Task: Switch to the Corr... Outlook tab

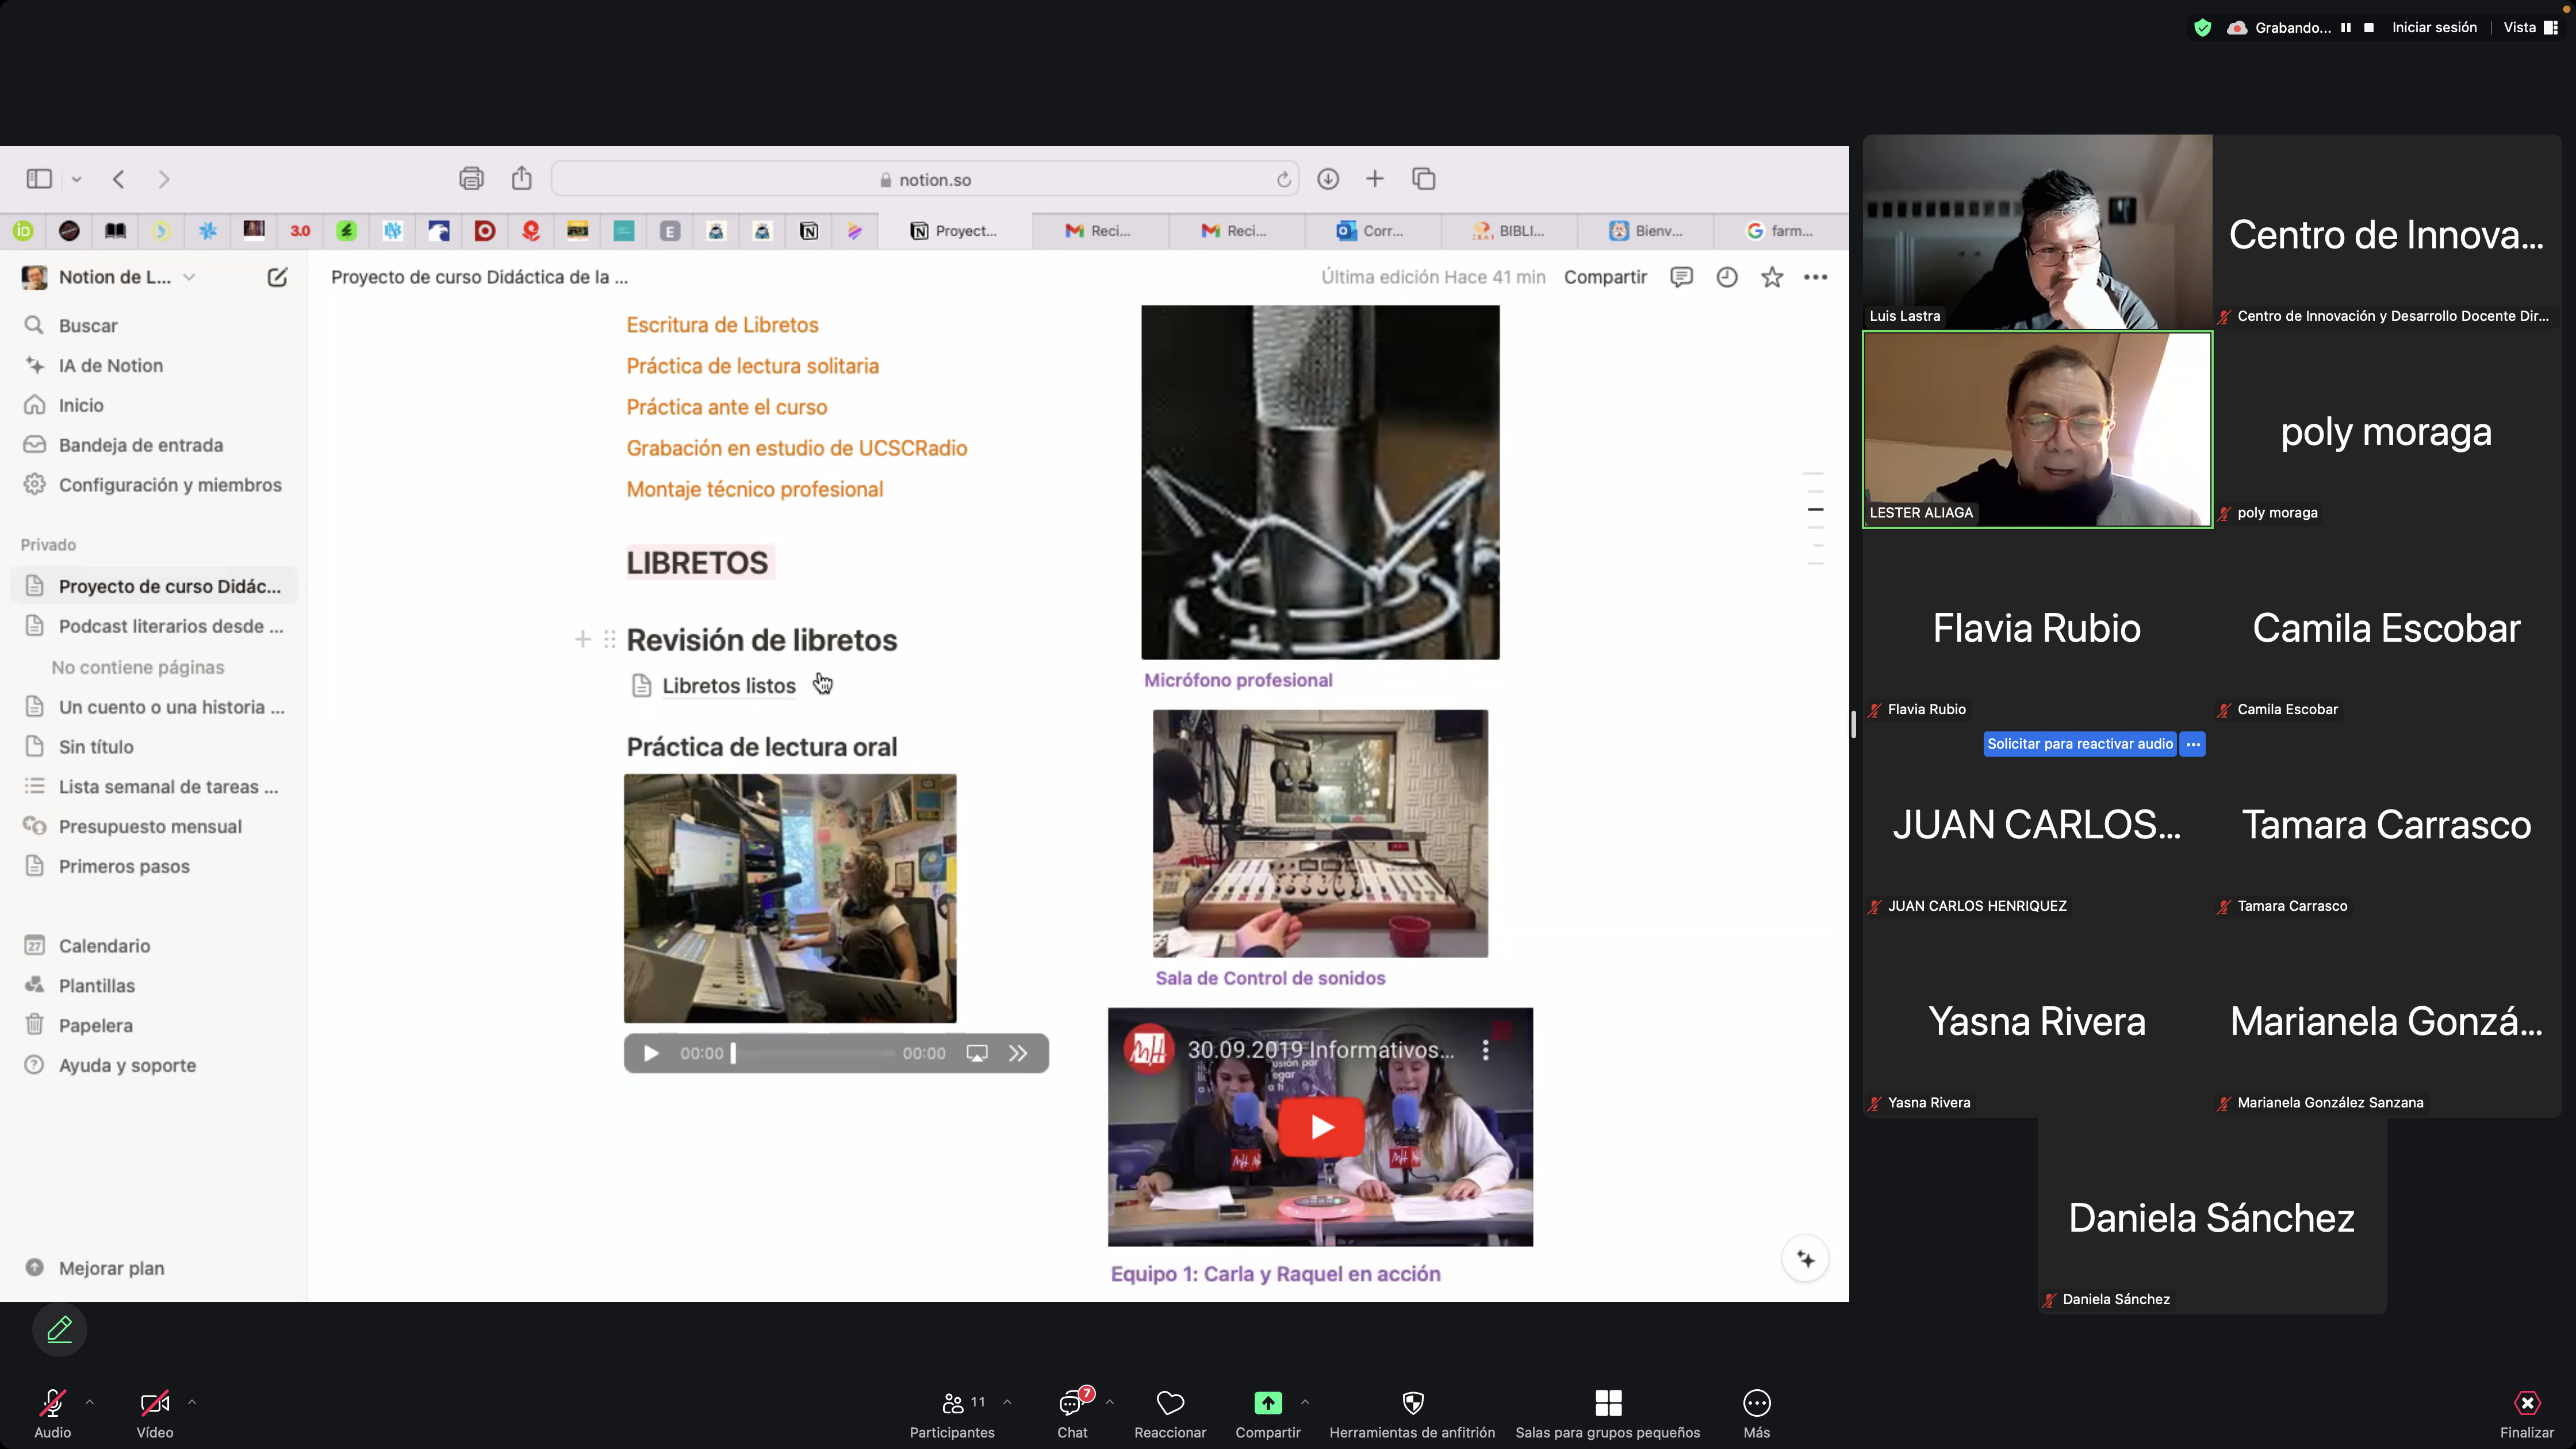Action: click(x=1371, y=231)
